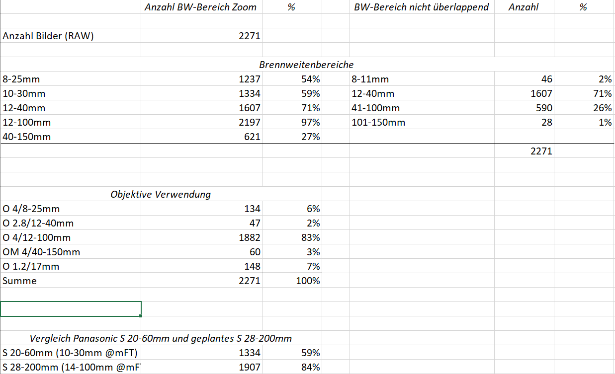
Task: Select the 'Anzahl Bilder (RAW)' label cell
Action: 48,36
